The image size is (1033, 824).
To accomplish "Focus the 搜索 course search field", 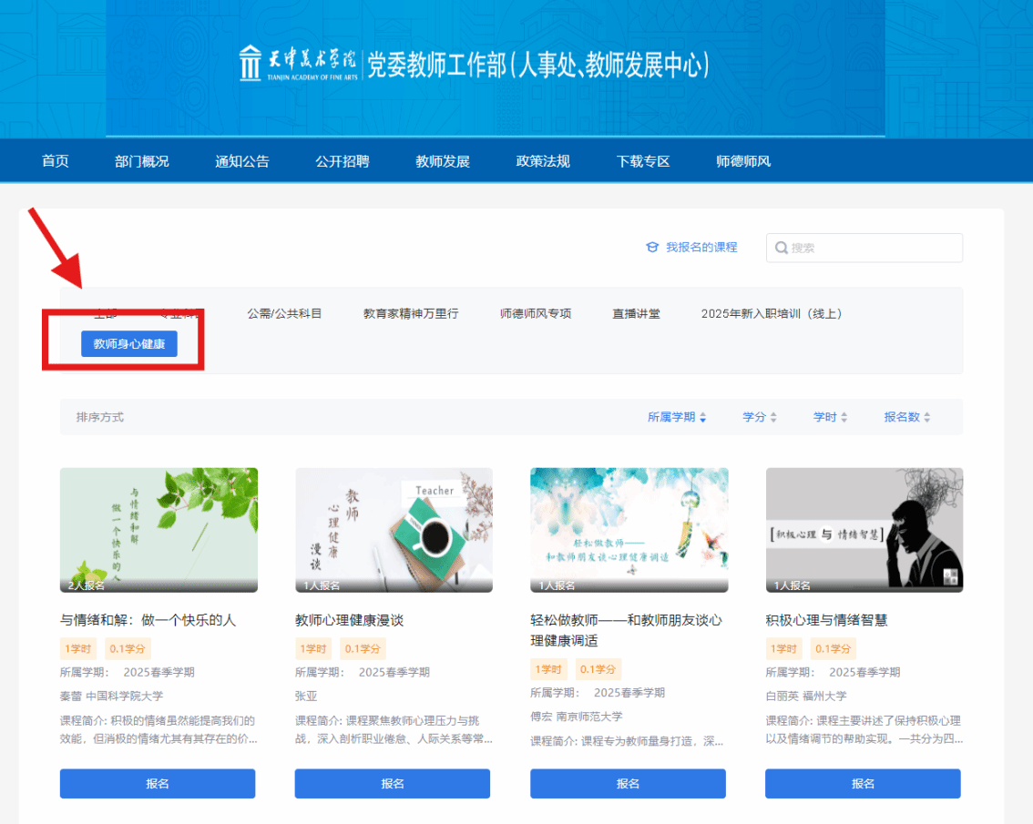I will [864, 248].
